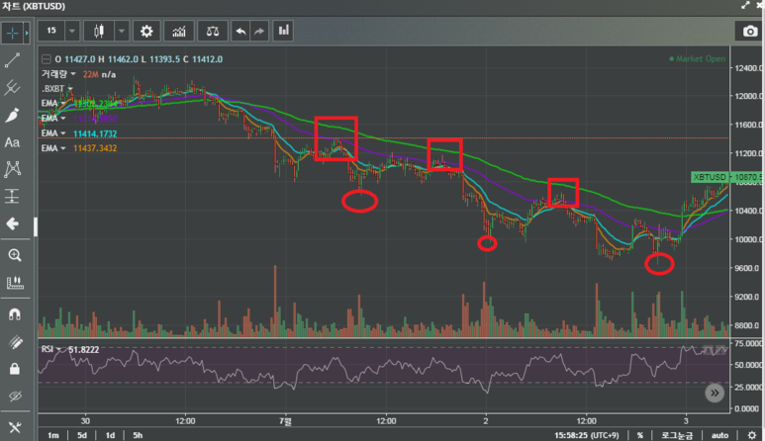The width and height of the screenshot is (765, 441).
Task: Open the green EMA indicator dropdown
Action: [63, 103]
